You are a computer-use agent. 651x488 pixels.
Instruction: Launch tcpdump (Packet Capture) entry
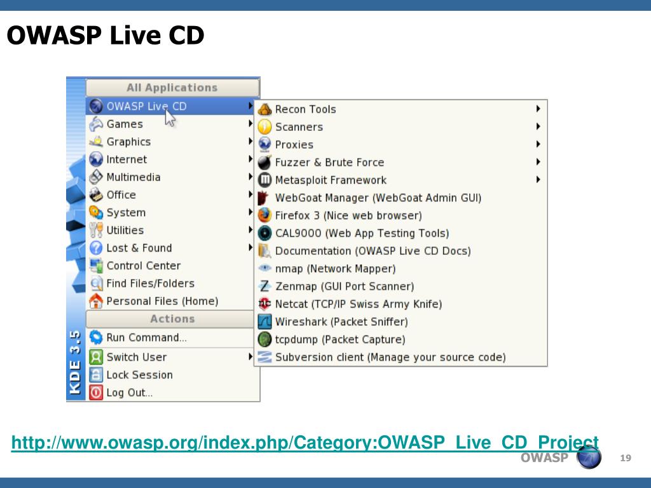pyautogui.click(x=401, y=339)
